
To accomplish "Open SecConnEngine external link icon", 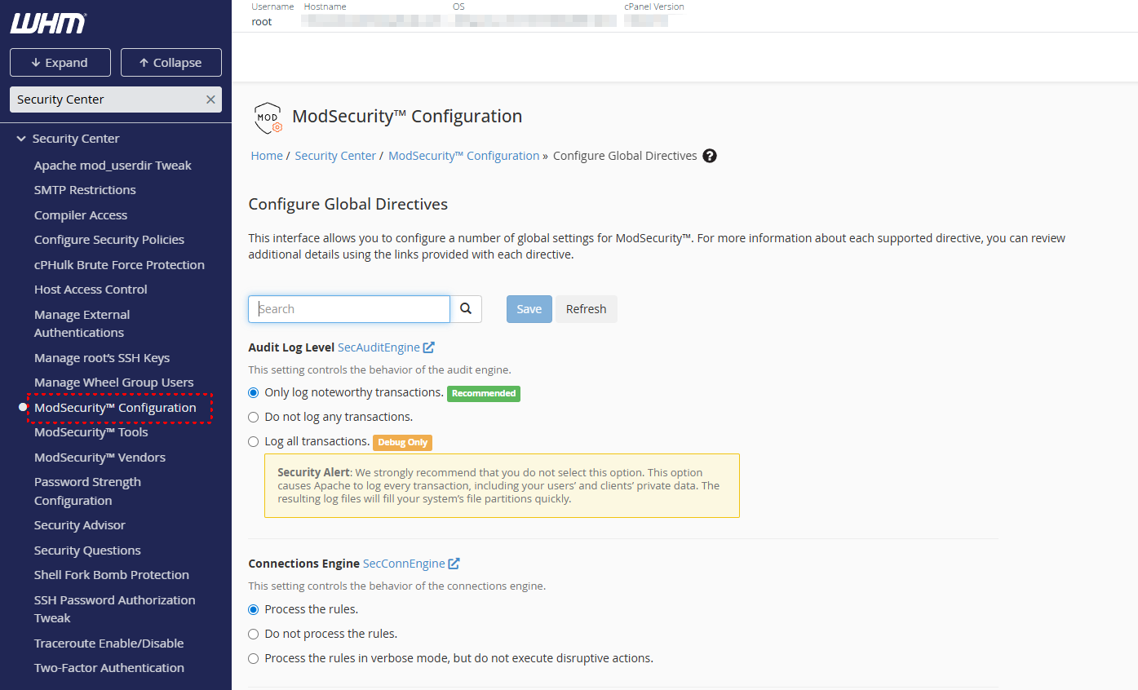I will pos(454,564).
